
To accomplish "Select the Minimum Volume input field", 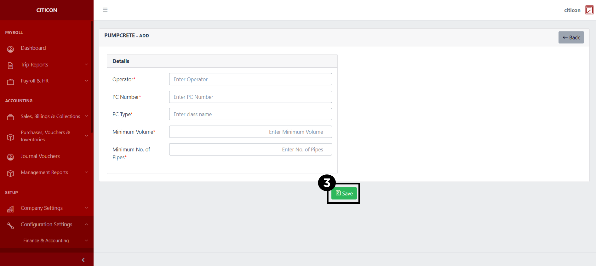I will click(250, 132).
